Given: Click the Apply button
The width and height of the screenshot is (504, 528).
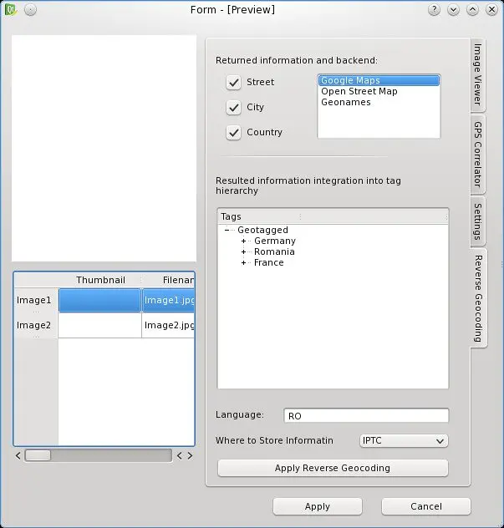Looking at the screenshot, I should 318,506.
